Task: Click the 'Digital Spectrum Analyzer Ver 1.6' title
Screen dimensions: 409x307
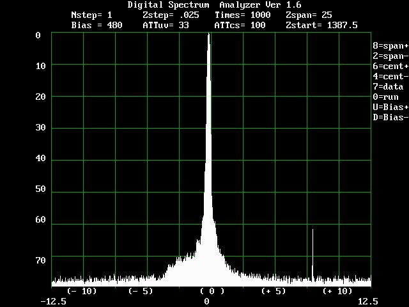Action: coord(215,5)
